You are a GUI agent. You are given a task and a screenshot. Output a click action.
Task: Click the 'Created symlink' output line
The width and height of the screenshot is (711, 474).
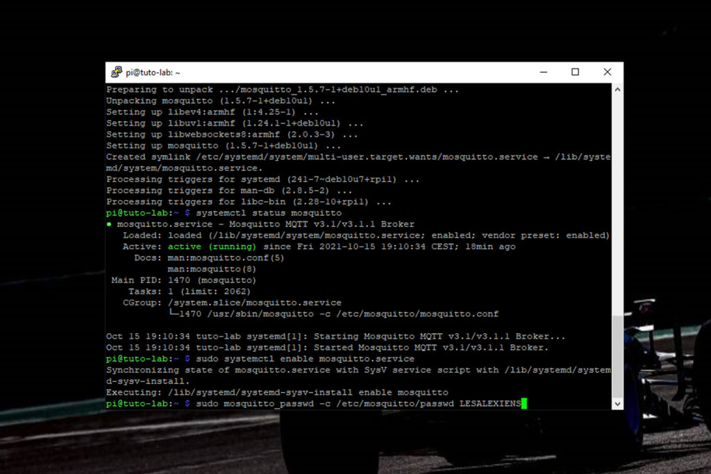point(358,162)
